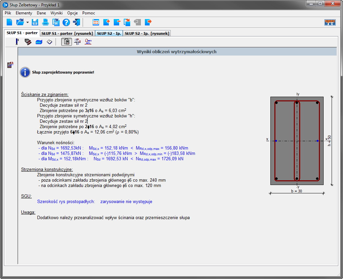Click the Save floppy disk icon

pyautogui.click(x=35, y=22)
